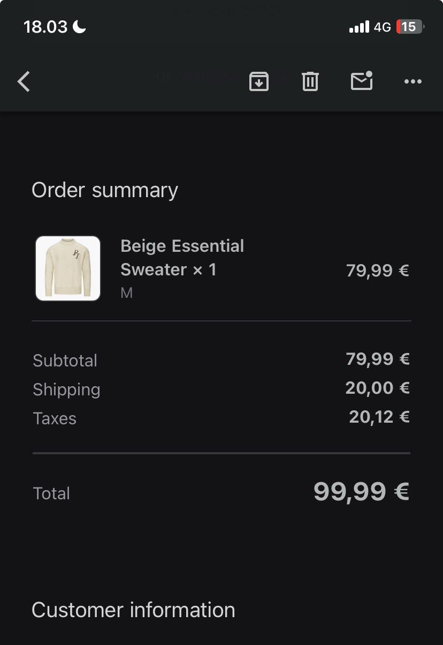The width and height of the screenshot is (443, 645).
Task: Select the Beige Essential Sweater product name
Action: click(x=182, y=258)
